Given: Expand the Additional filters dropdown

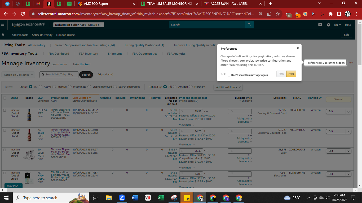Looking at the screenshot, I should (x=228, y=87).
